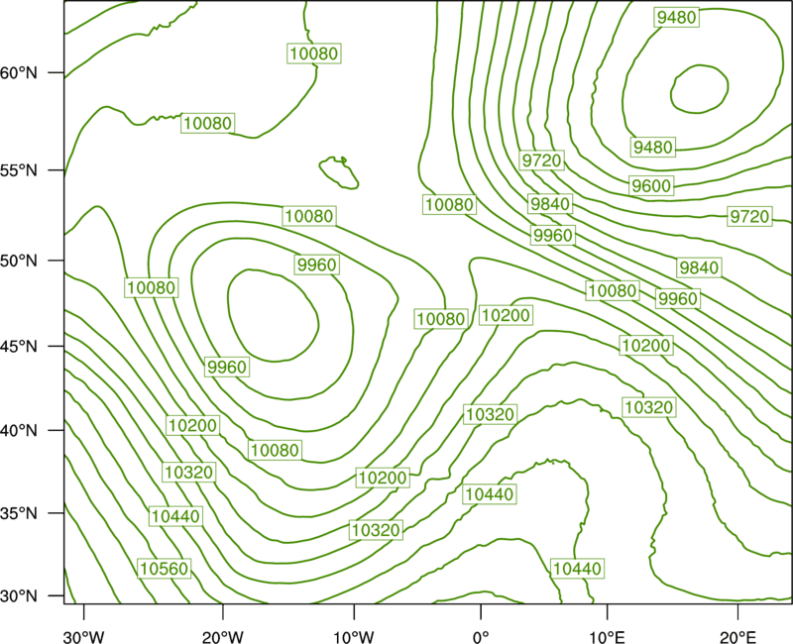793x644 pixels.
Task: Click the 55°N latitude axis label
Action: pos(19,170)
